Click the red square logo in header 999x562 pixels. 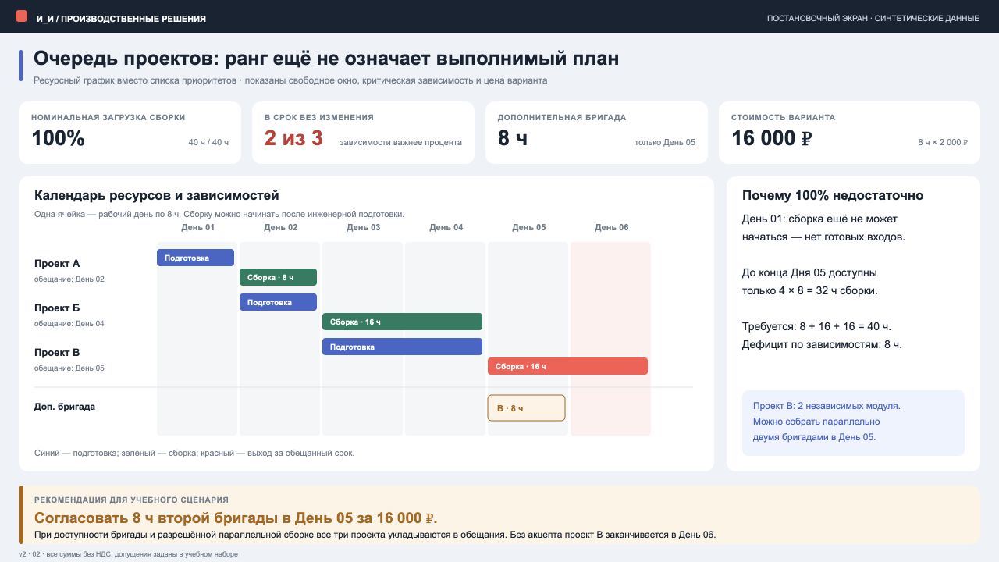click(x=21, y=16)
